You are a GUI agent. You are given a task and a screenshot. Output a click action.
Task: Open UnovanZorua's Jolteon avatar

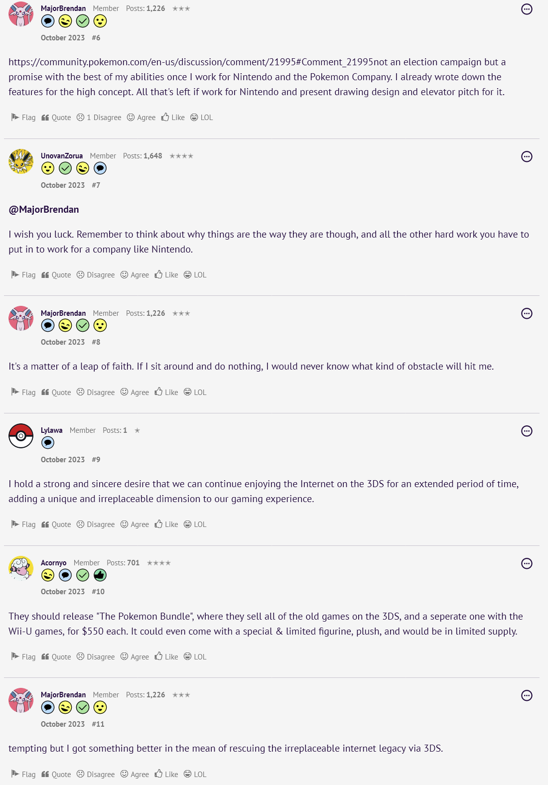21,161
